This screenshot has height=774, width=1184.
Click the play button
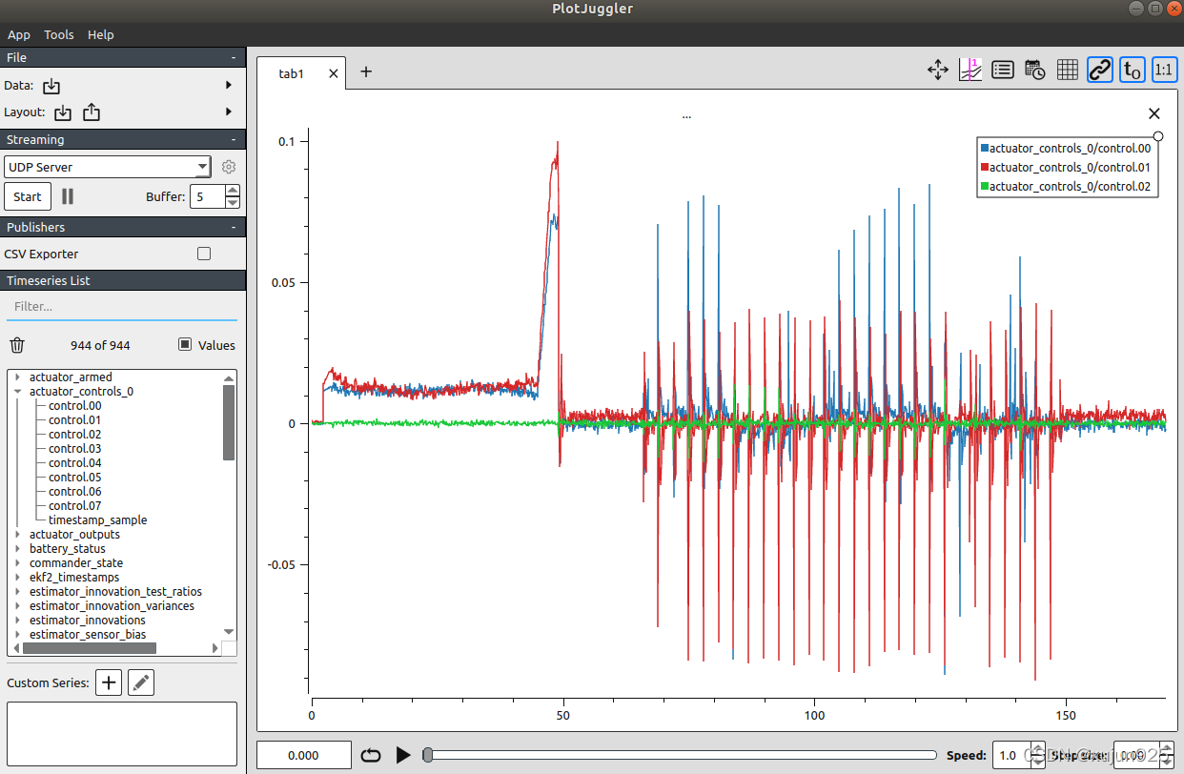pyautogui.click(x=403, y=755)
